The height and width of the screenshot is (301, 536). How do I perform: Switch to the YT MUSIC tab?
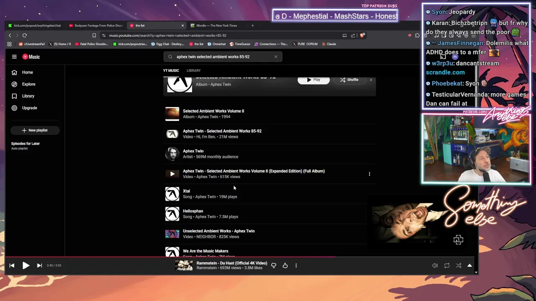coord(171,70)
